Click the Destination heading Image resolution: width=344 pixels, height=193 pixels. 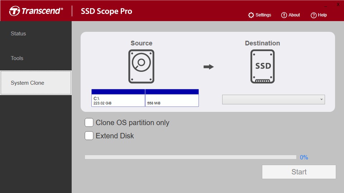262,43
